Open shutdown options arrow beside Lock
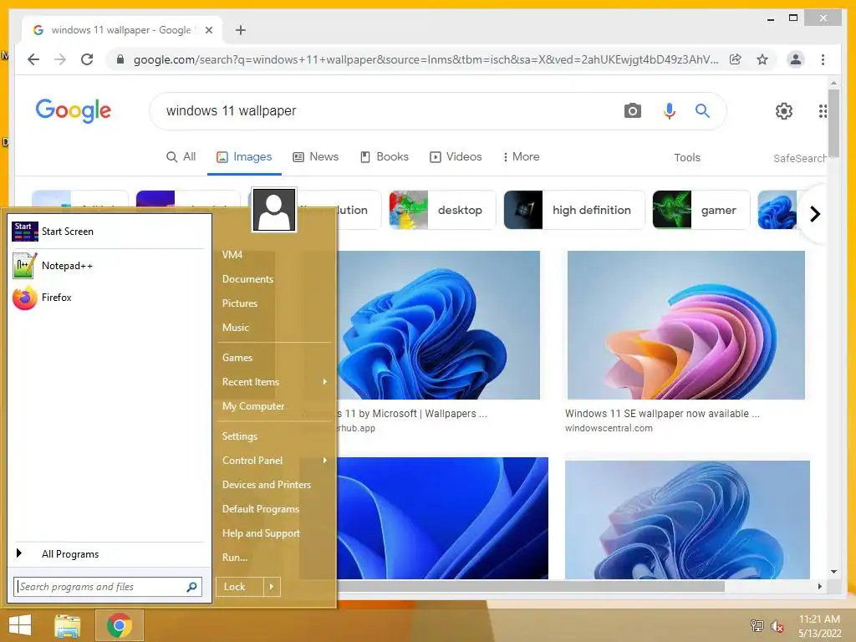The image size is (856, 642). (272, 587)
